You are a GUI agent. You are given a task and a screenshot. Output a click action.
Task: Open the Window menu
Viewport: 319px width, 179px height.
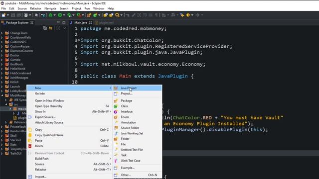pos(99,8)
